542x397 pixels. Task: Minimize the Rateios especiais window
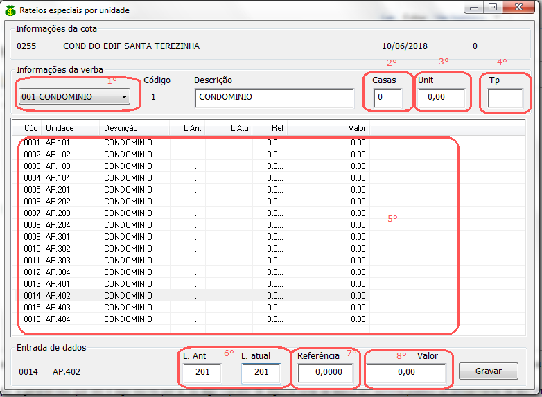click(475, 7)
